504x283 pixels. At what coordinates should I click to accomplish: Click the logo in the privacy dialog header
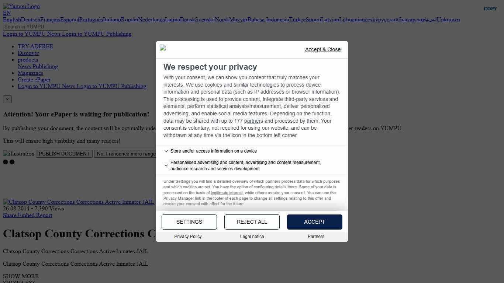pyautogui.click(x=163, y=48)
